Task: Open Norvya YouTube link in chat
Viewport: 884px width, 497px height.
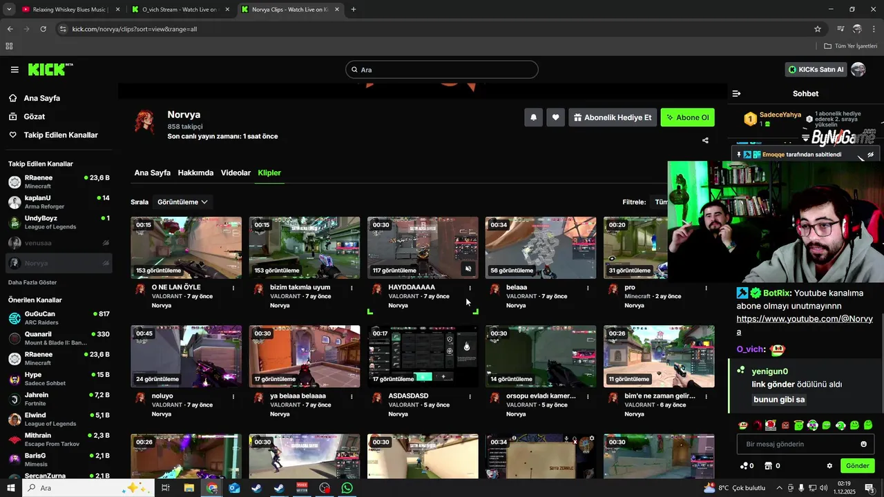Action: [x=805, y=325]
